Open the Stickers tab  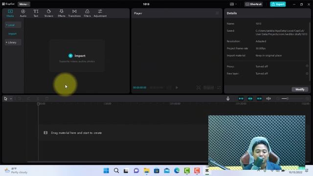[49, 13]
